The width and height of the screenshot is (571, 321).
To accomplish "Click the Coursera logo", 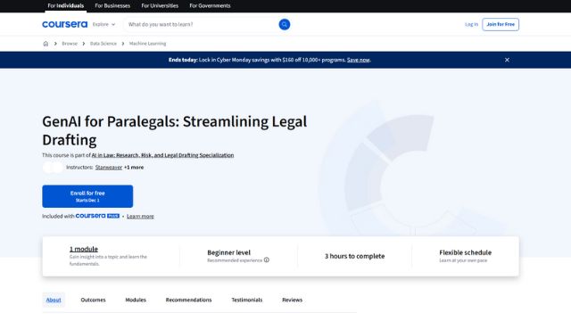I will (65, 24).
